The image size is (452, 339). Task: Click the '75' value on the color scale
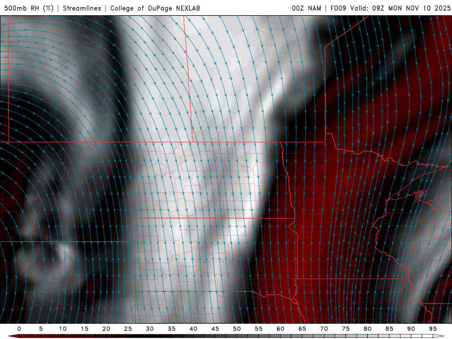pos(346,329)
